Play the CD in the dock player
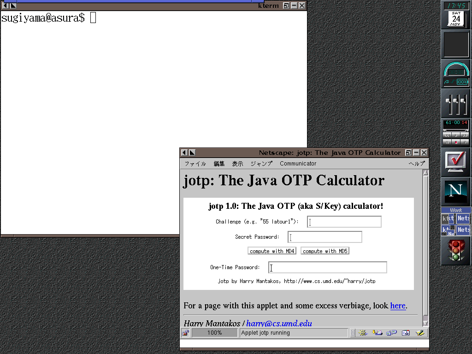Viewport: 472px width, 354px height. click(x=456, y=136)
